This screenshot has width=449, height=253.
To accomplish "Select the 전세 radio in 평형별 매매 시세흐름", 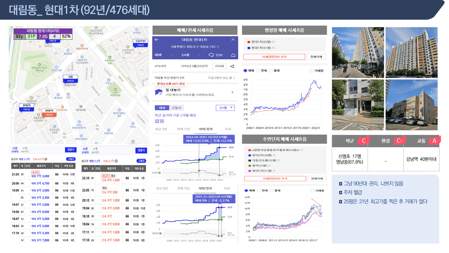I will 258,70.
